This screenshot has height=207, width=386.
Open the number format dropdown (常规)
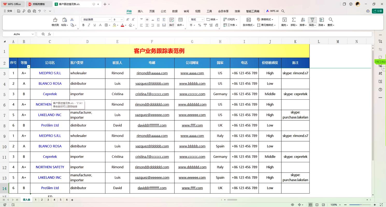coord(203,20)
